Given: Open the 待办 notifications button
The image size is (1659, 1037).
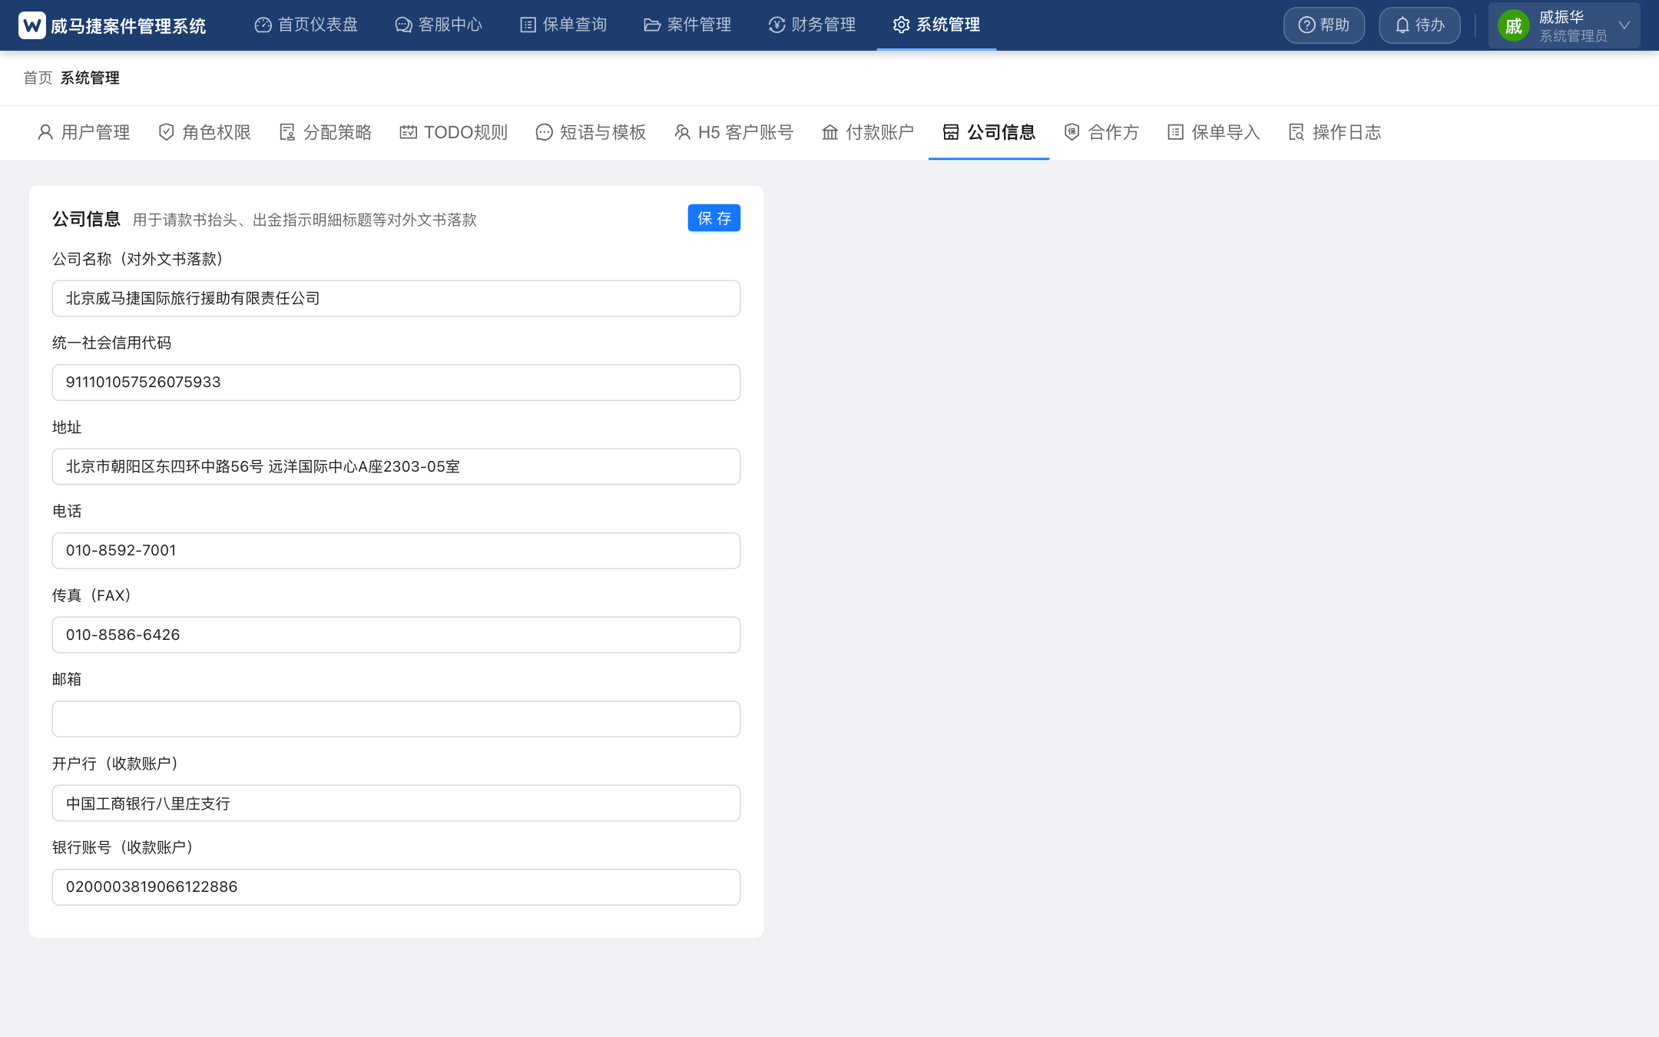Looking at the screenshot, I should tap(1419, 25).
